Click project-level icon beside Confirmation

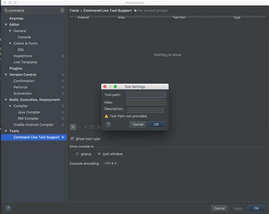click(63, 81)
